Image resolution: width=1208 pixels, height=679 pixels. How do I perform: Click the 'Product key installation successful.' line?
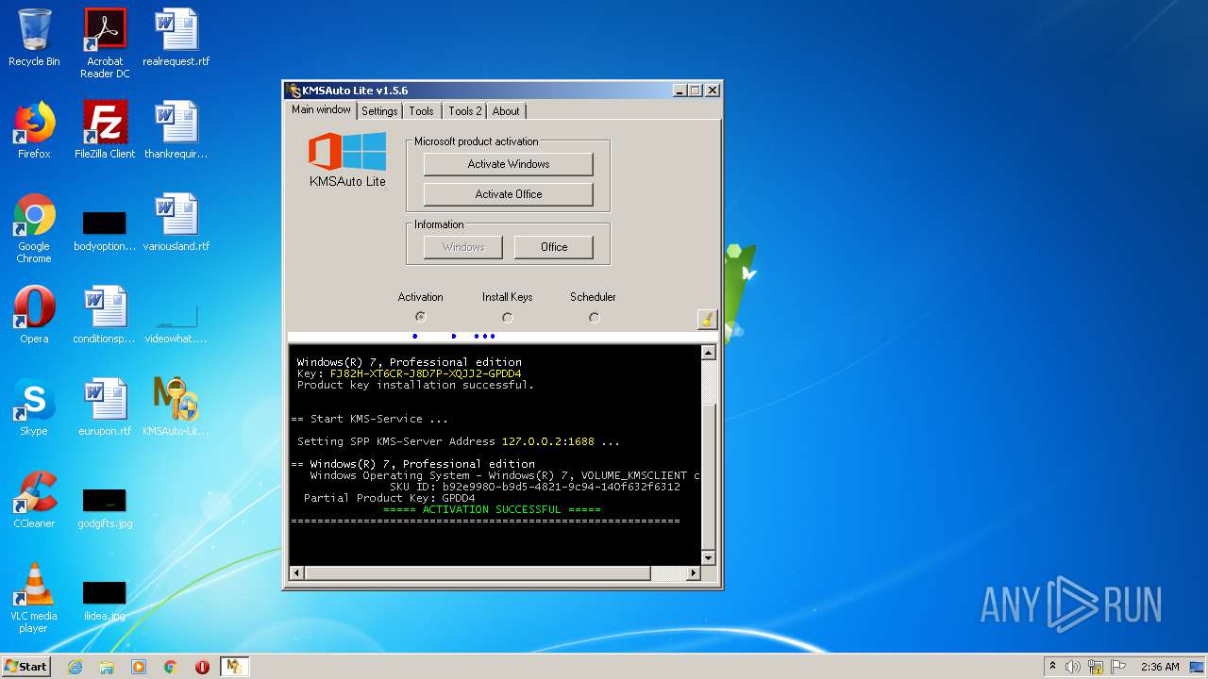pos(415,385)
